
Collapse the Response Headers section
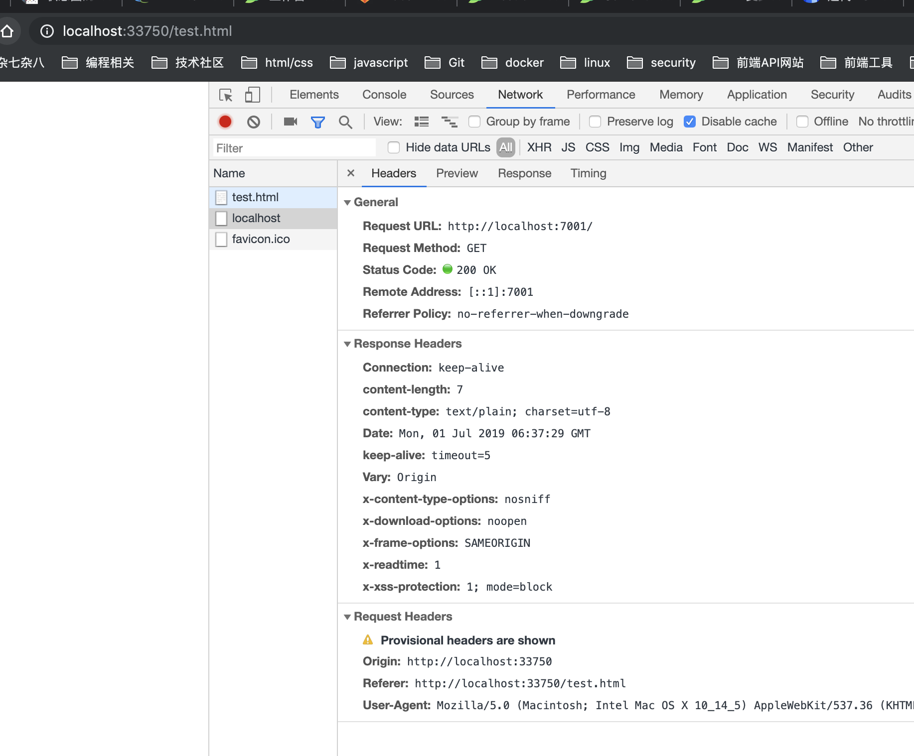coord(347,344)
